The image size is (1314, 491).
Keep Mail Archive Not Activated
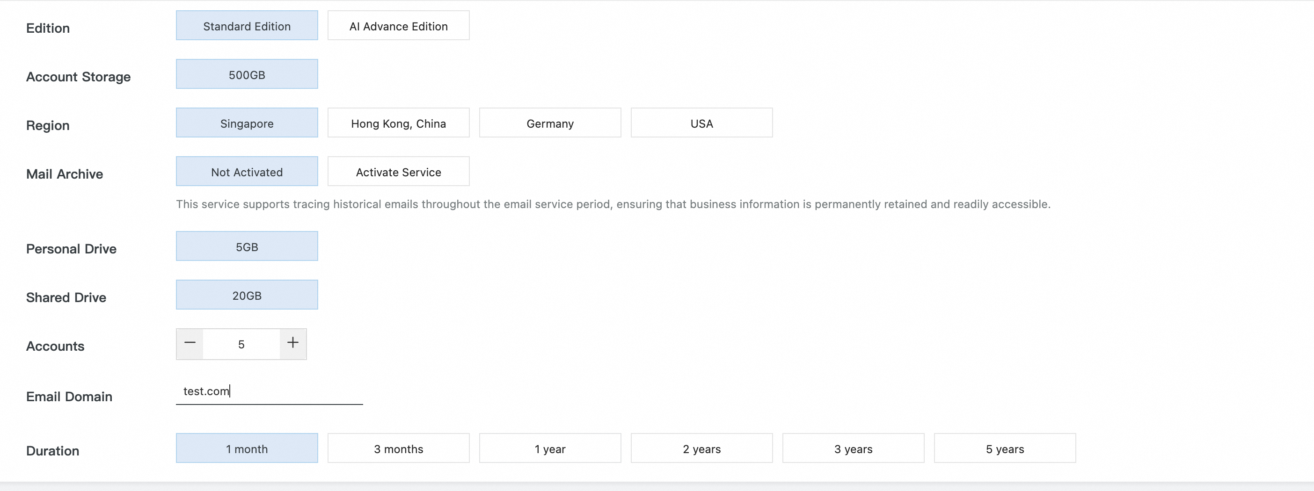[247, 172]
